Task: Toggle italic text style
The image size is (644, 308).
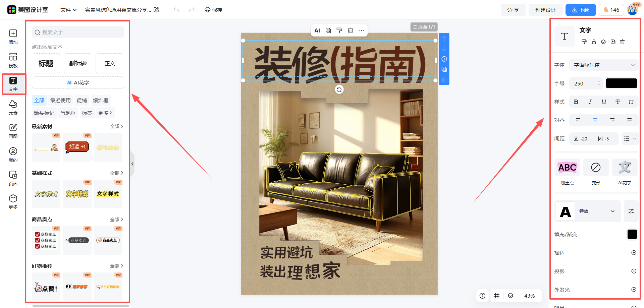Action: pos(590,102)
